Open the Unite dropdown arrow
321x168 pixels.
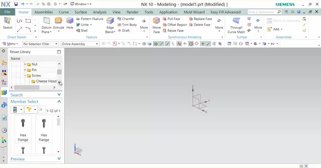click(91, 25)
